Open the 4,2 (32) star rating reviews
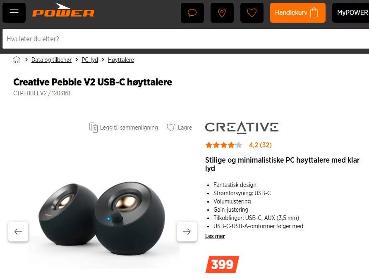 tap(238, 145)
